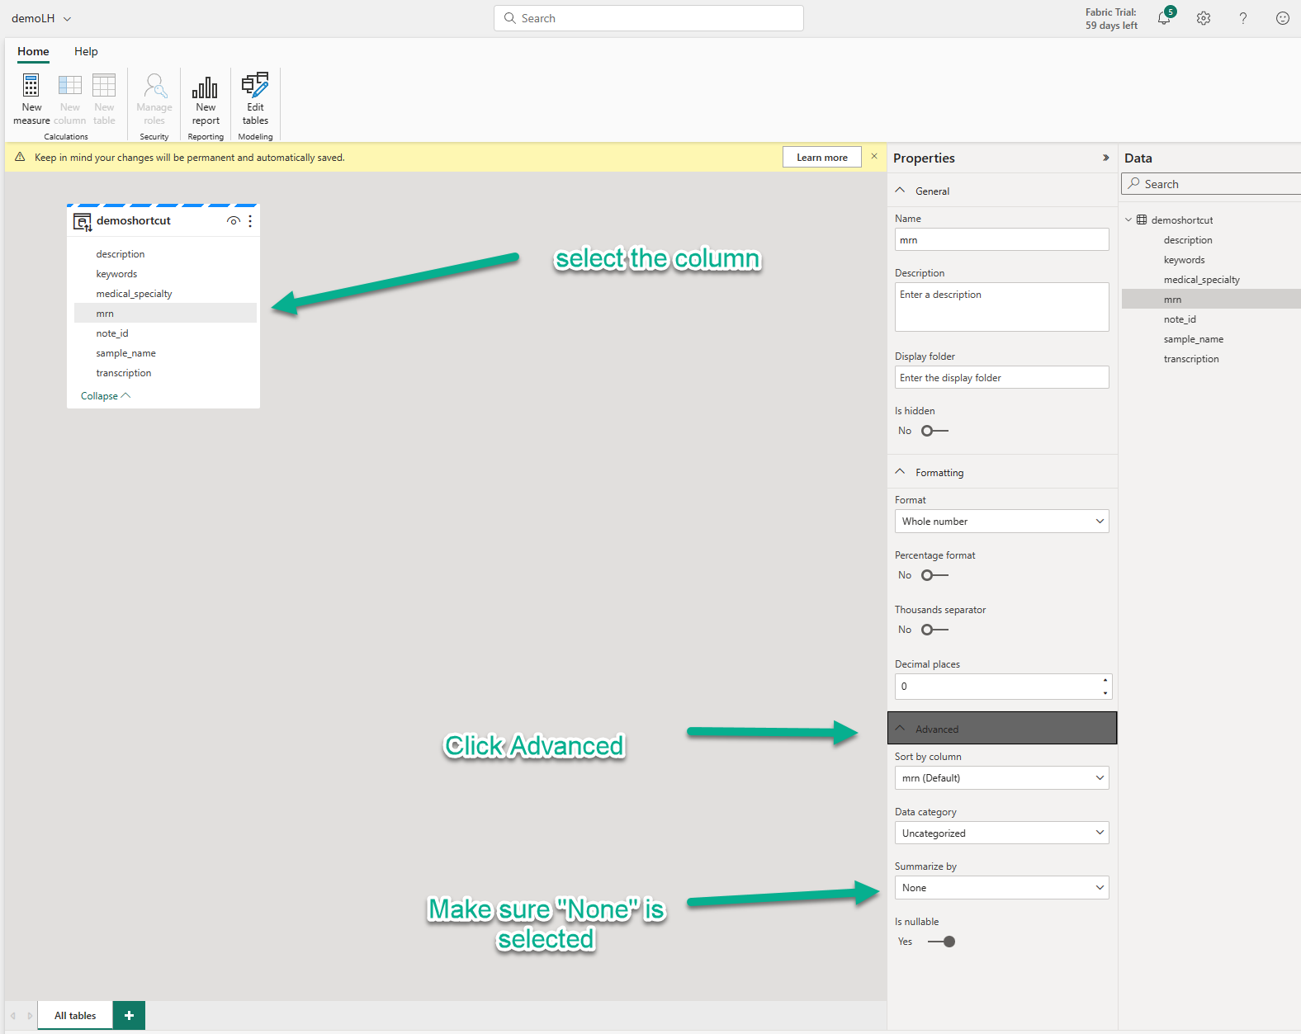Switch to the Home ribbon tab
Image resolution: width=1301 pixels, height=1034 pixels.
(33, 51)
